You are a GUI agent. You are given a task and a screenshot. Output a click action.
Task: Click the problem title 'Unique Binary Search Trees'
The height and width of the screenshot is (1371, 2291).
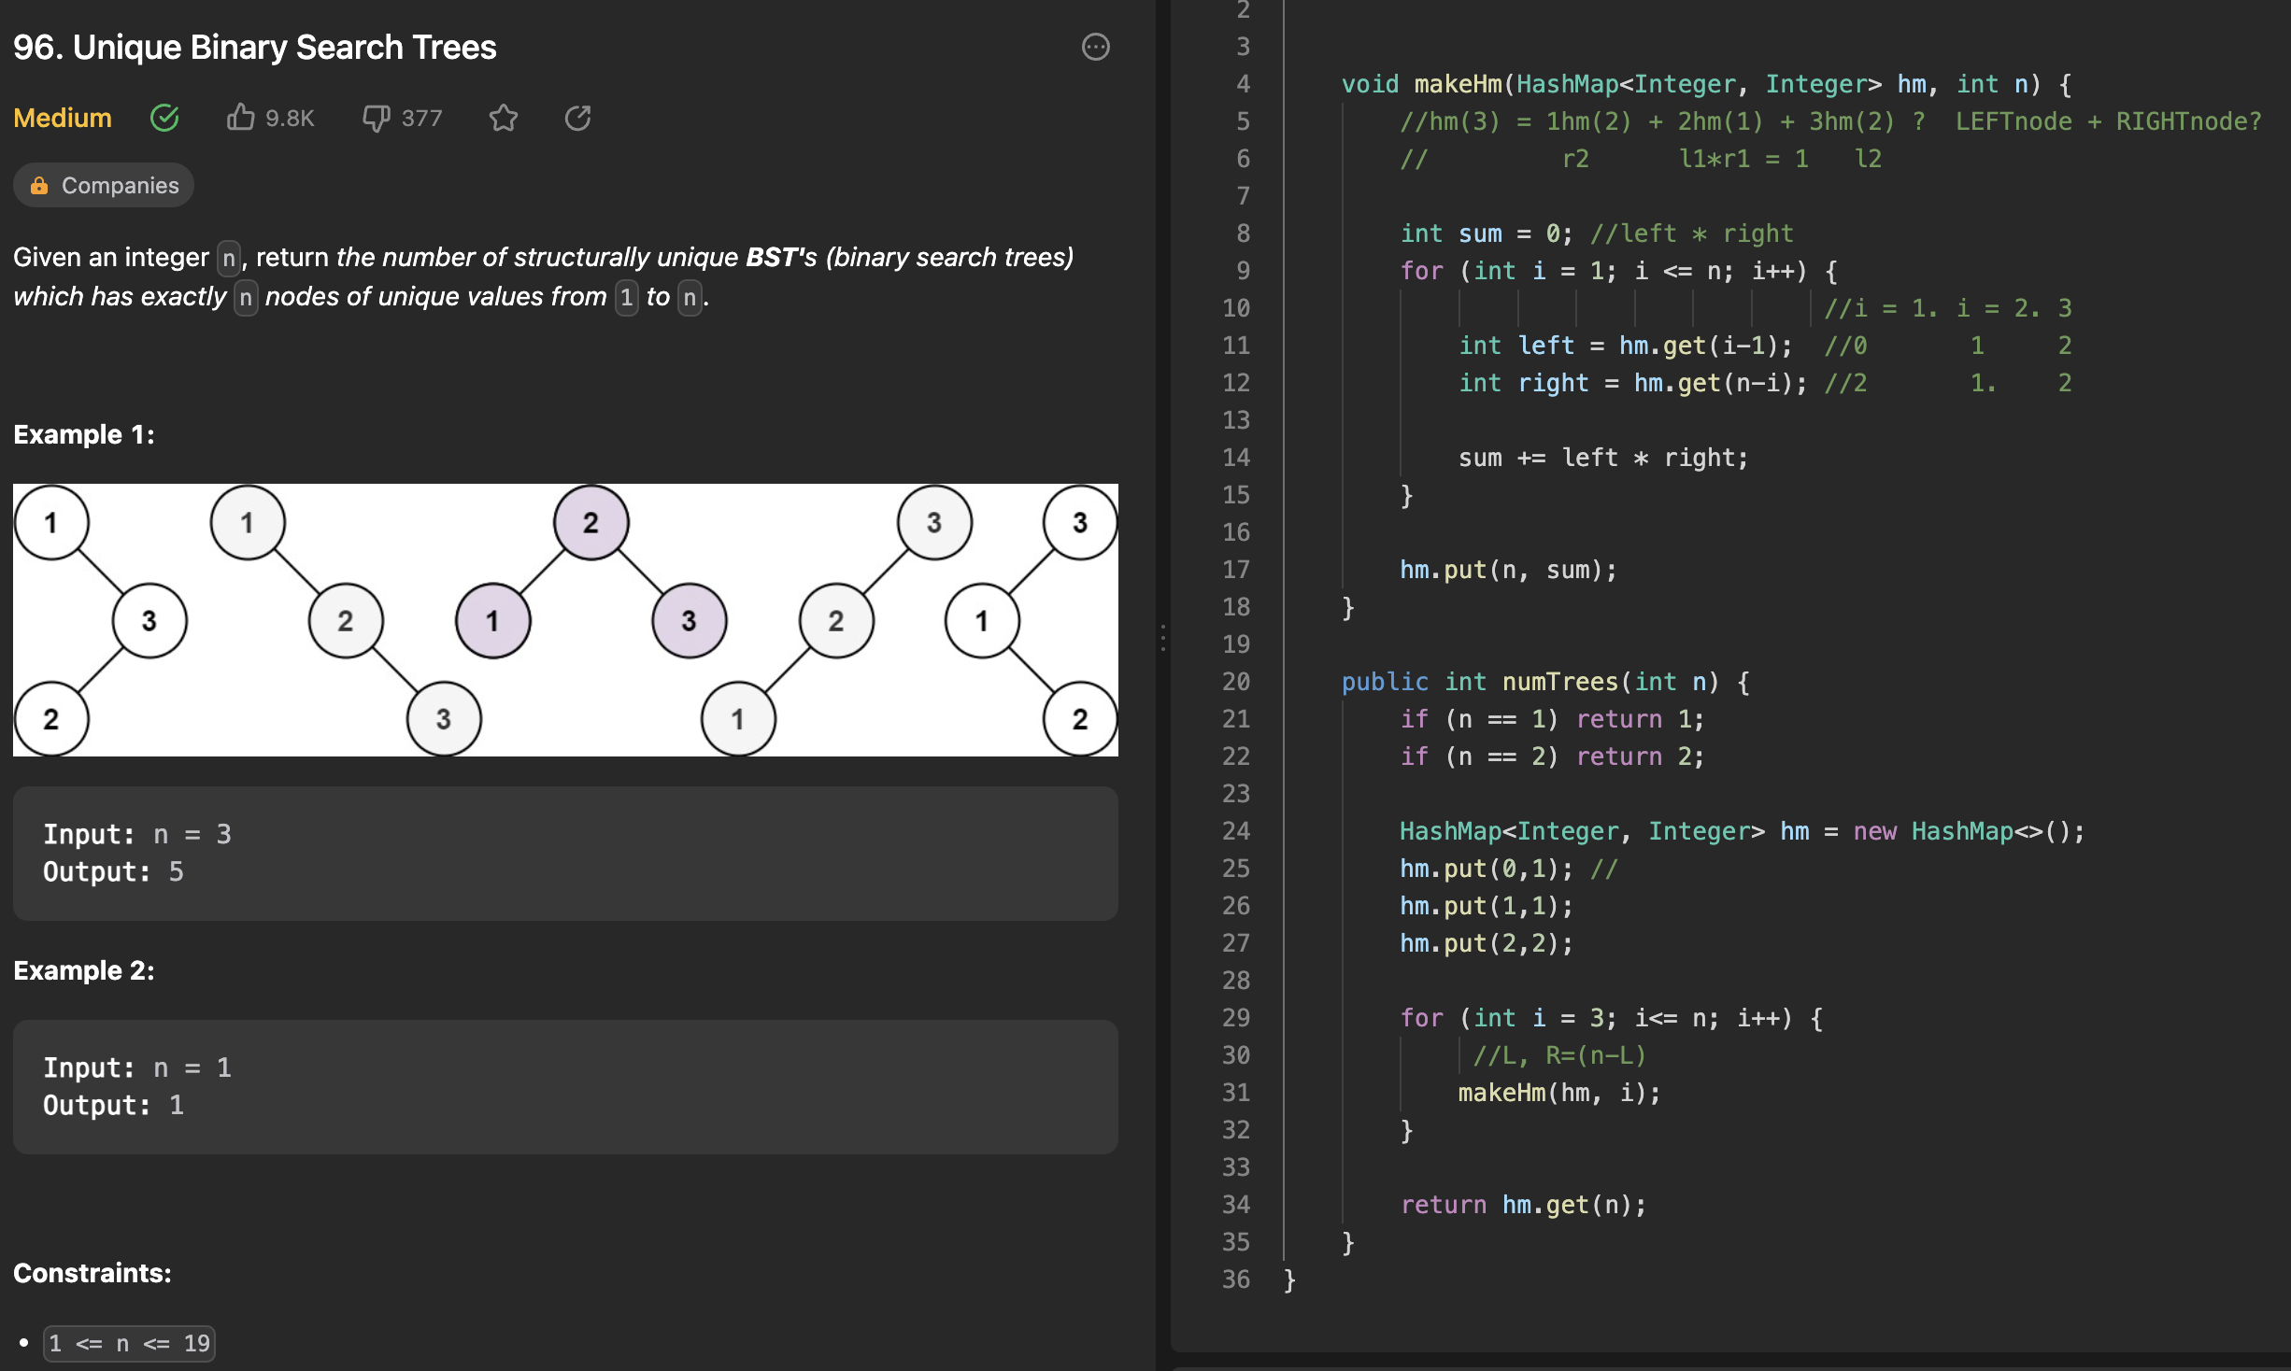(x=284, y=47)
